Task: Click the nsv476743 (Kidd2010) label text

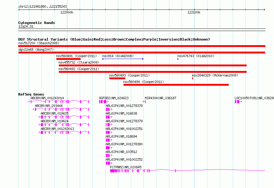Action: tap(196, 56)
